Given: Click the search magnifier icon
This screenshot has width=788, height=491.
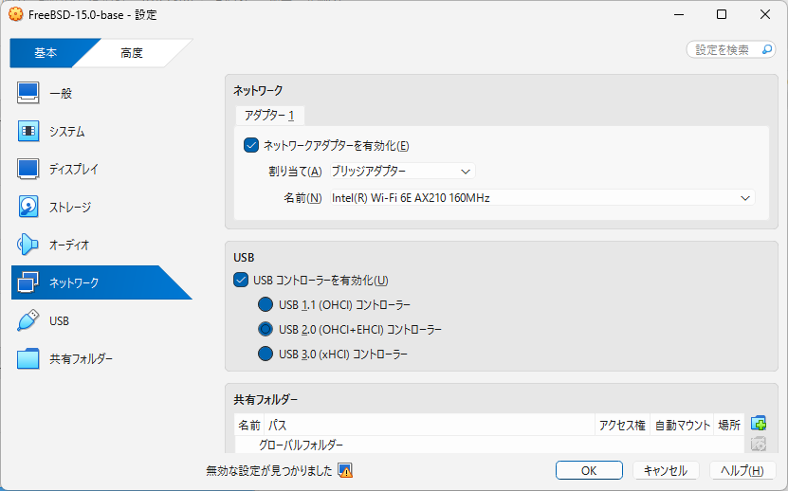Looking at the screenshot, I should (767, 49).
